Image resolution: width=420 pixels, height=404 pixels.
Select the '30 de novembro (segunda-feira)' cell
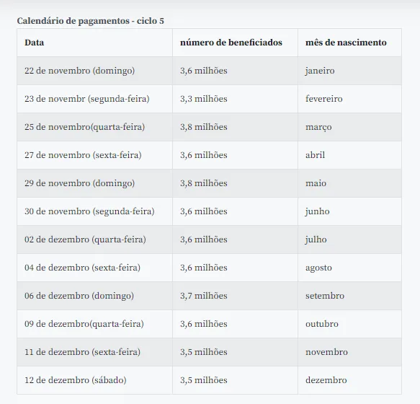[x=95, y=211]
